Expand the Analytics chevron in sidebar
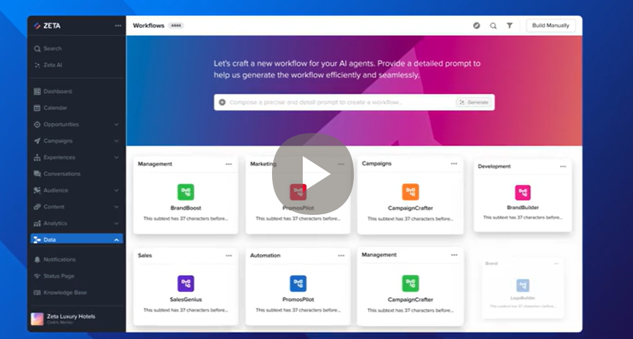The height and width of the screenshot is (339, 633). pyautogui.click(x=116, y=223)
